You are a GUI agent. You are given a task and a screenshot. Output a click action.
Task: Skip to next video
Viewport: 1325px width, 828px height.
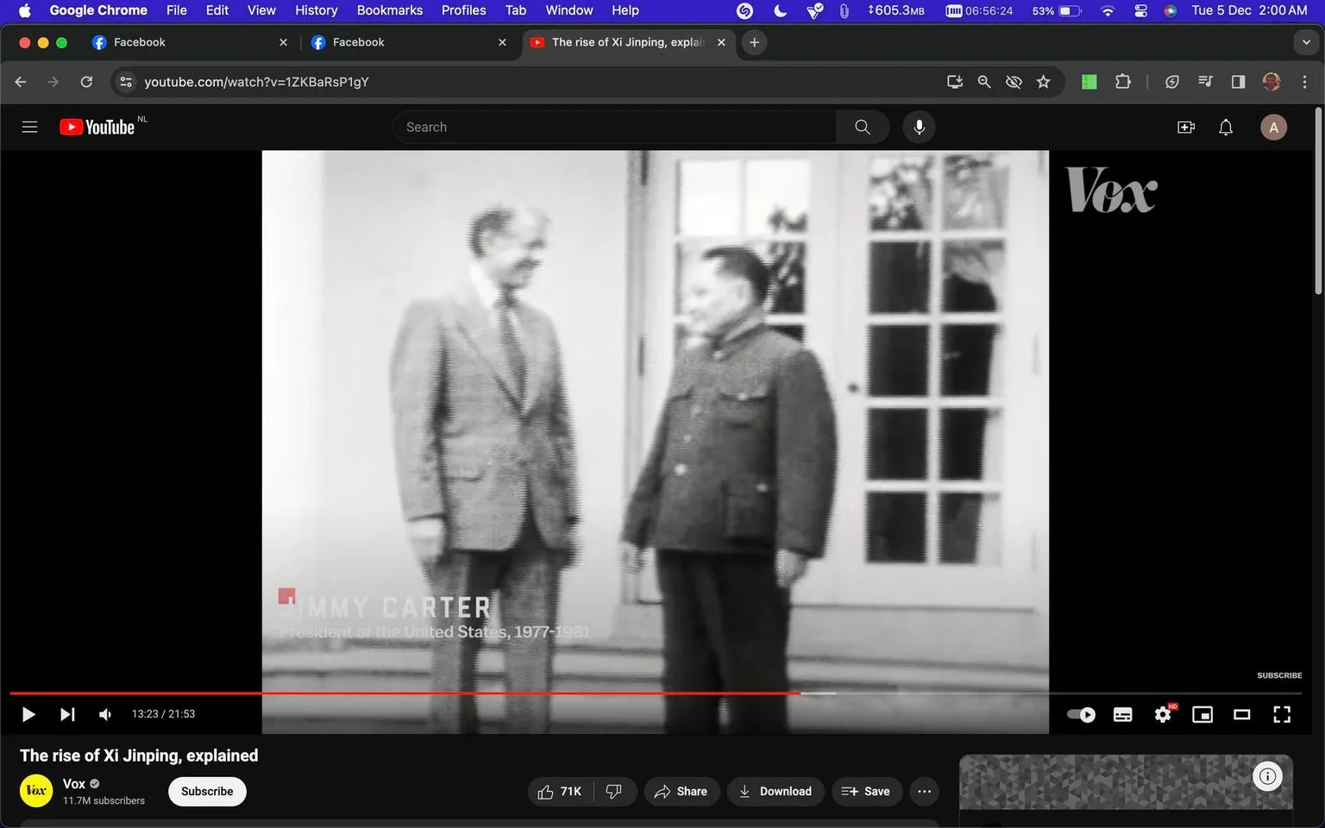click(67, 714)
